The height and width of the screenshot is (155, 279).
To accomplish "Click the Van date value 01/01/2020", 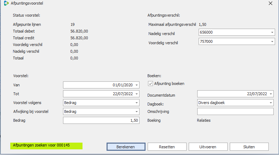I will point(123,85).
